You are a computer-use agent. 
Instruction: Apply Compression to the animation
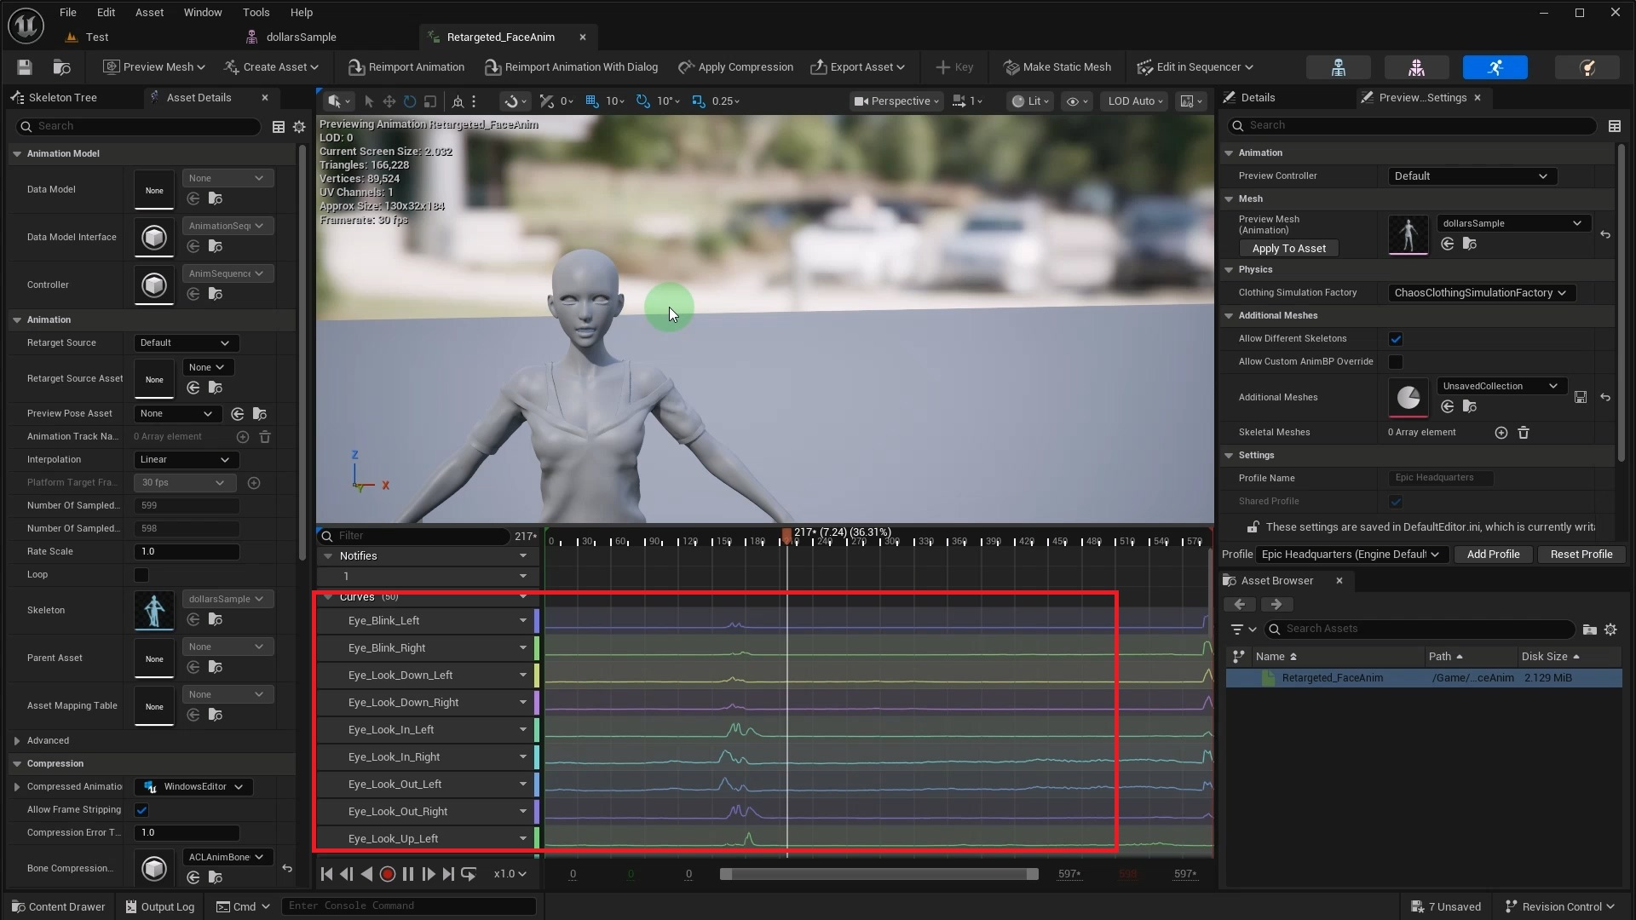[735, 67]
